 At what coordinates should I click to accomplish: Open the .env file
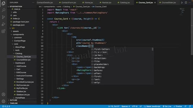coord(15,15)
